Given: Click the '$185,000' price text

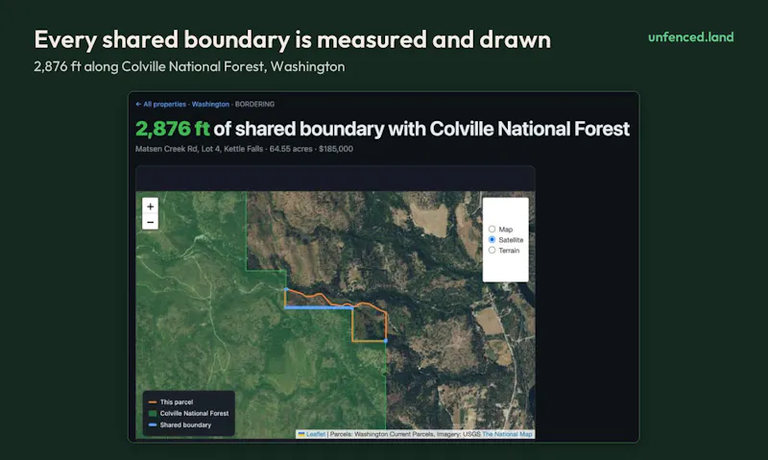Looking at the screenshot, I should (x=335, y=149).
